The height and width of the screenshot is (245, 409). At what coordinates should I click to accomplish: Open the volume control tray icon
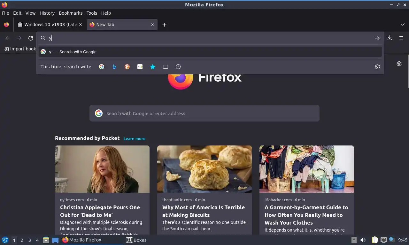(363, 240)
